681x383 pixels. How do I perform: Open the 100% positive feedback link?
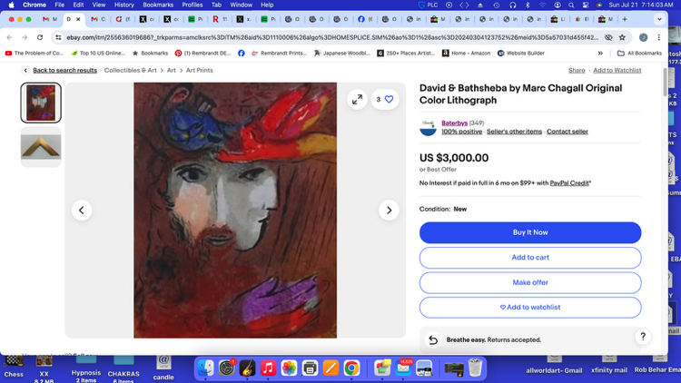click(x=461, y=132)
